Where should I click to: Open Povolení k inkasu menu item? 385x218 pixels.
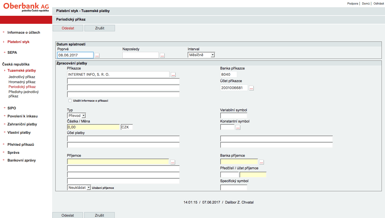tap(22, 116)
